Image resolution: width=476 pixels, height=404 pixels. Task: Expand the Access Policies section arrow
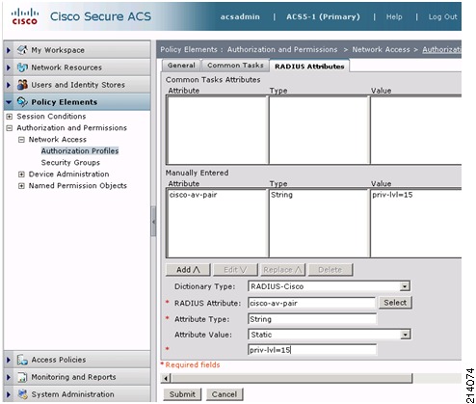point(9,360)
